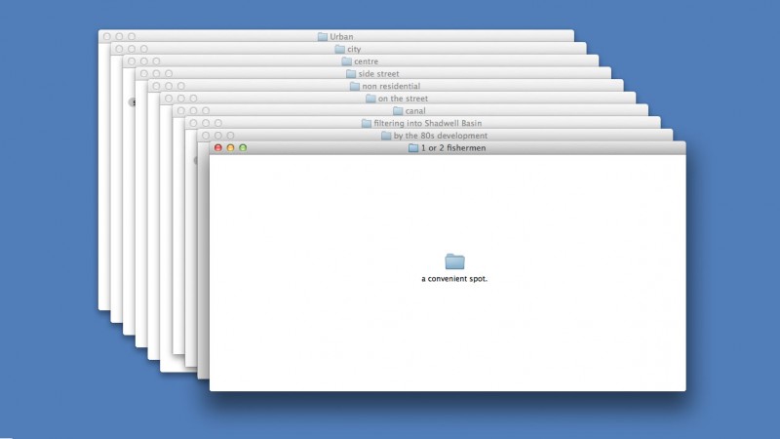The width and height of the screenshot is (780, 439).
Task: Minimize the 'city' window using its middle gray button
Action: pyautogui.click(x=132, y=49)
